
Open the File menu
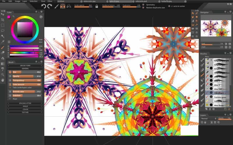pyautogui.click(x=3, y=1)
